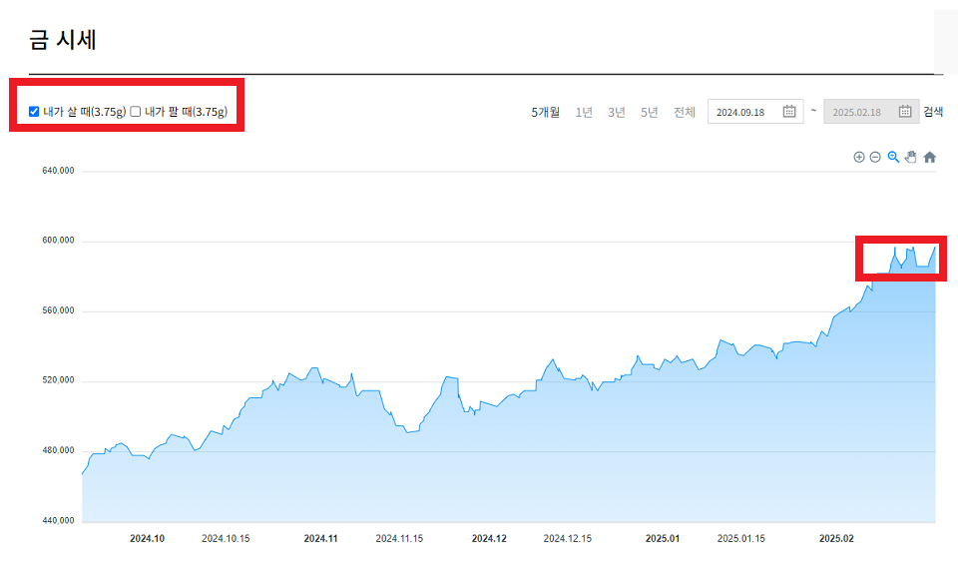Click the chart zoom in plus icon
Screen dimensions: 958x573
point(859,157)
